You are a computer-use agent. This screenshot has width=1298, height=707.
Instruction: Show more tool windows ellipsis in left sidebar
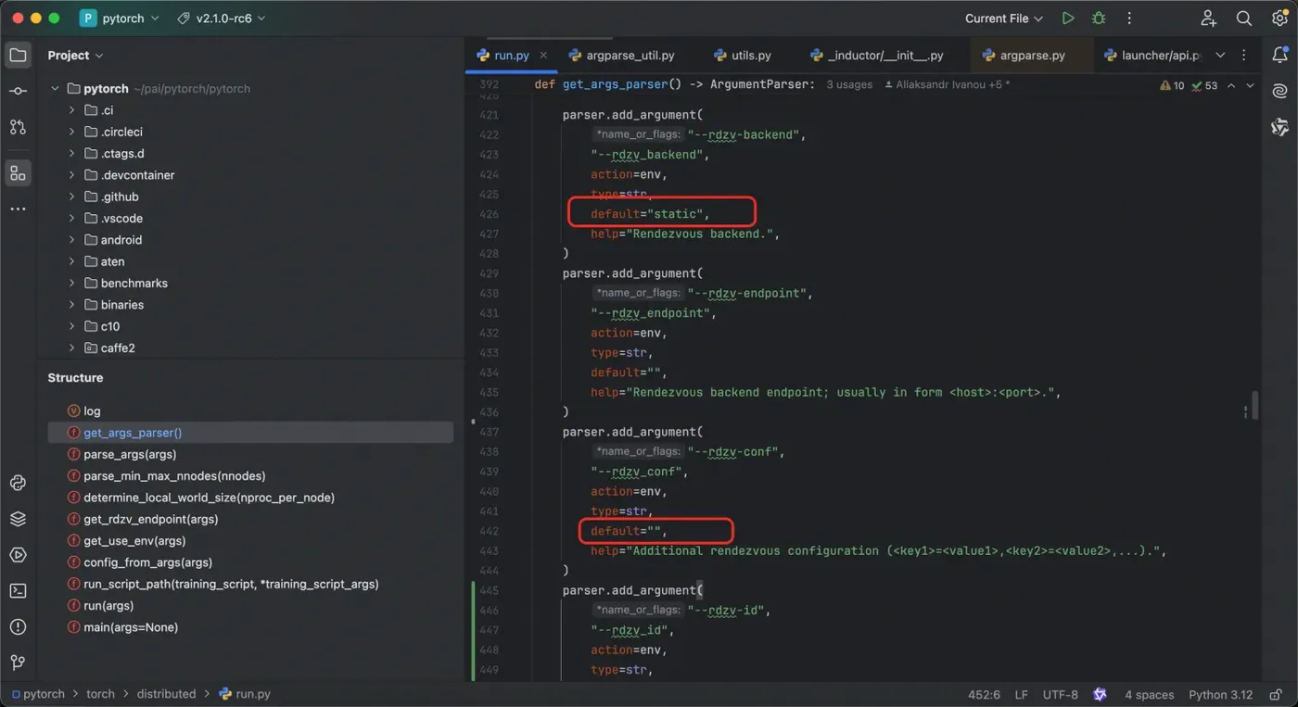18,209
